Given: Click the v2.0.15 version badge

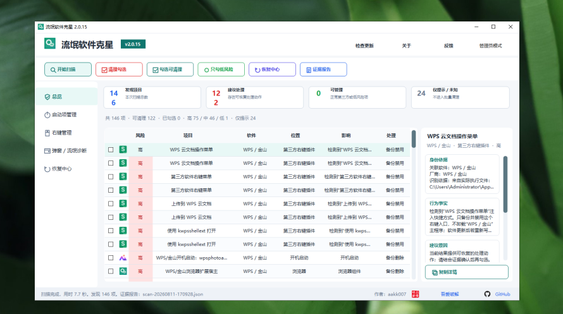Looking at the screenshot, I should [x=133, y=44].
